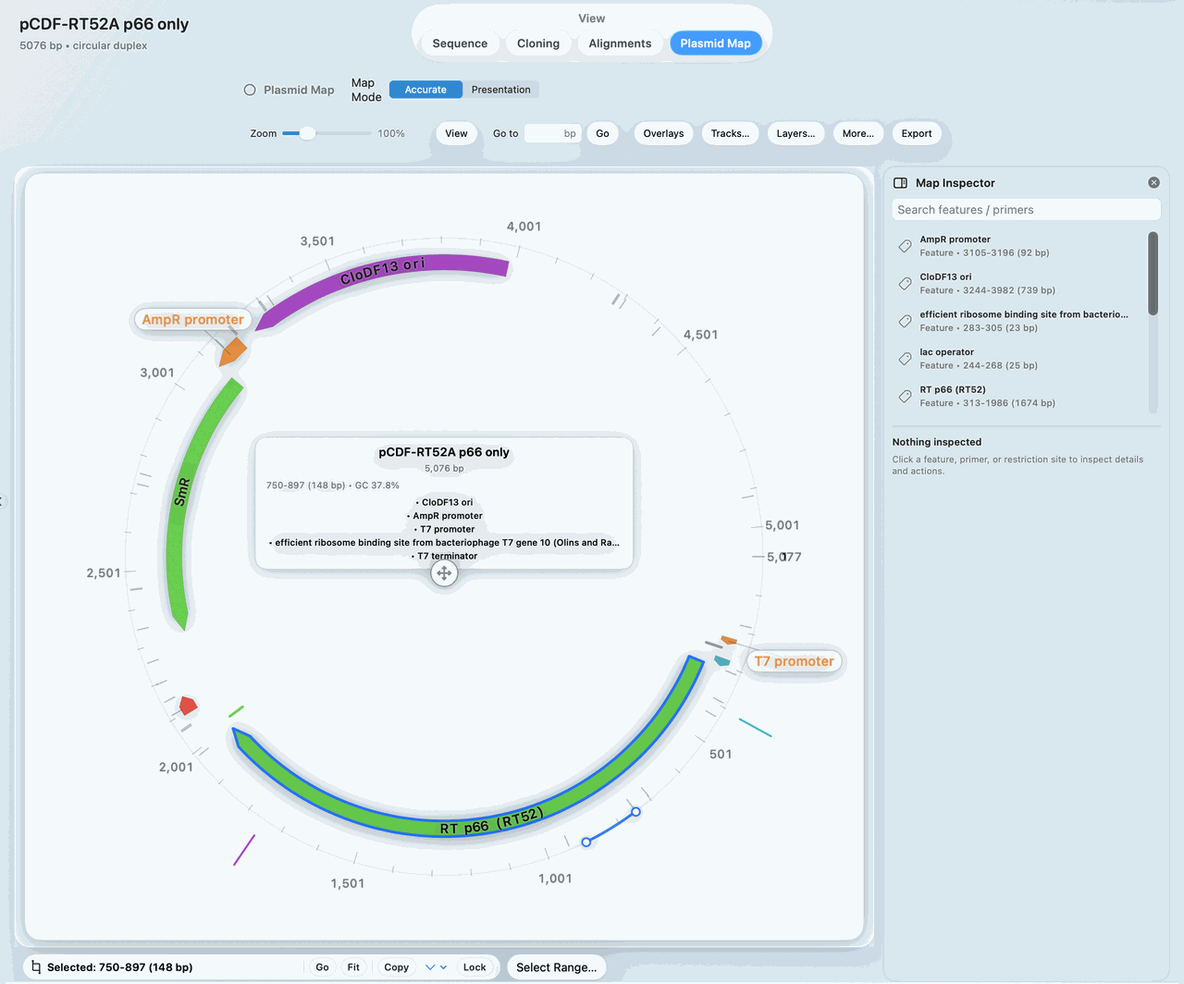Open Select Range... dialog

point(557,967)
